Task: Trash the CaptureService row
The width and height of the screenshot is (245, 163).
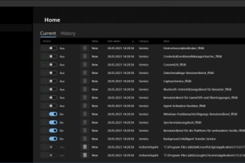Action: click(x=85, y=81)
